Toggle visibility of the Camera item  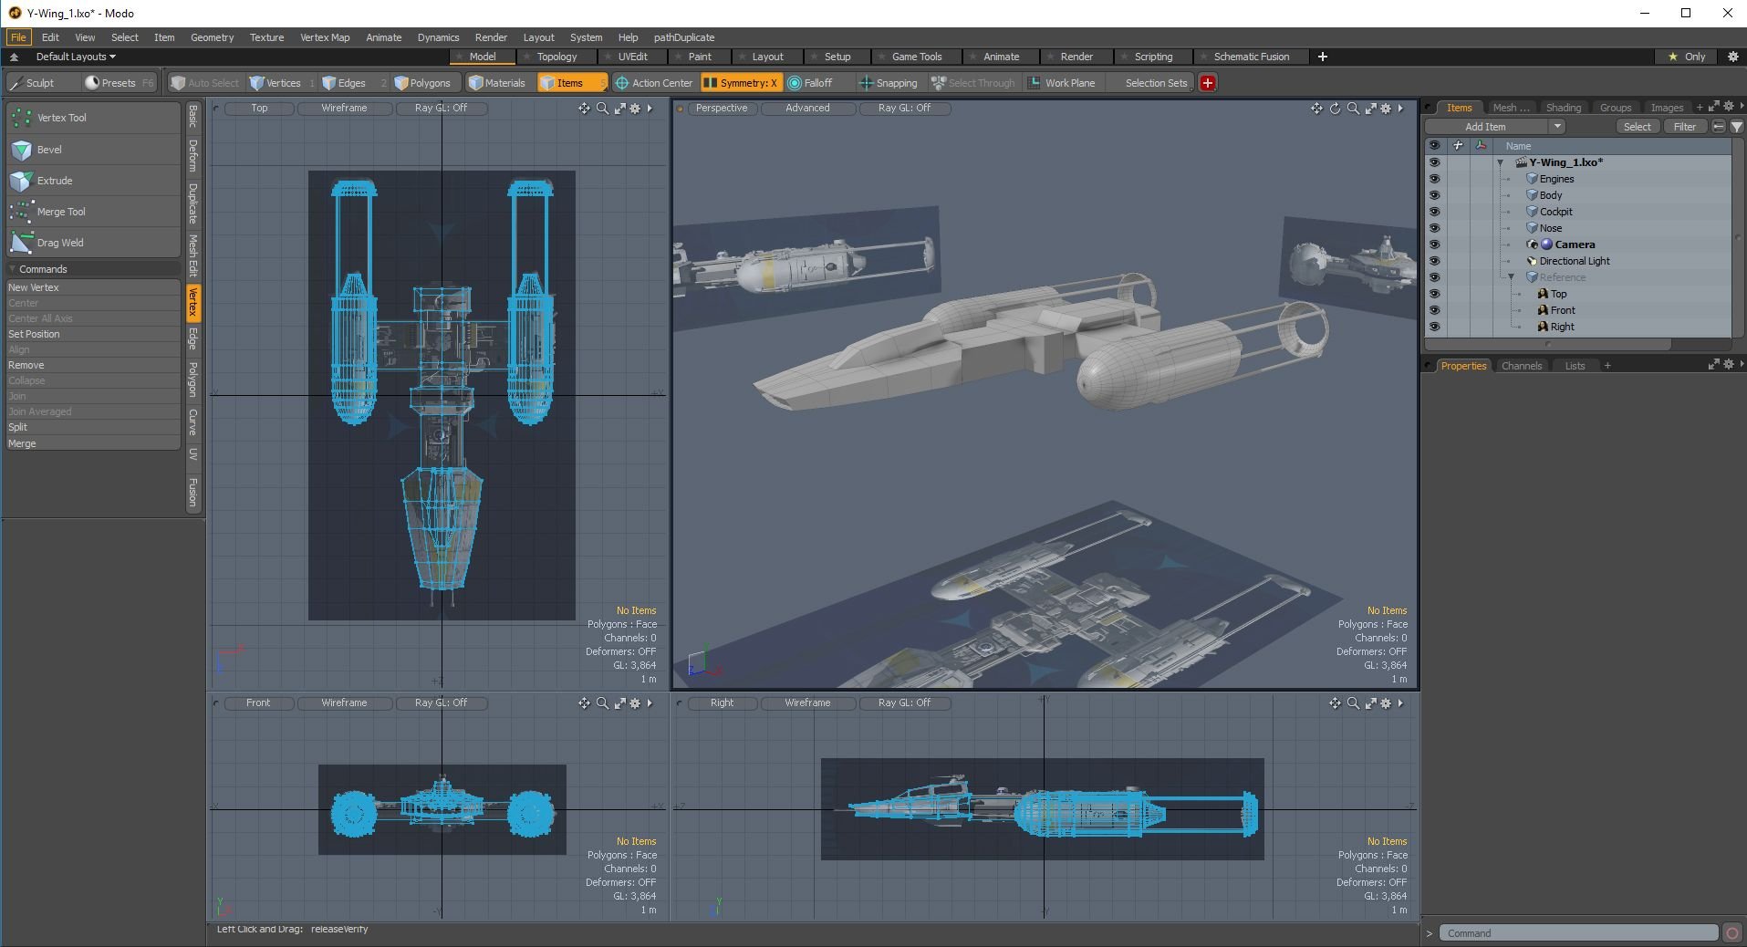tap(1434, 245)
